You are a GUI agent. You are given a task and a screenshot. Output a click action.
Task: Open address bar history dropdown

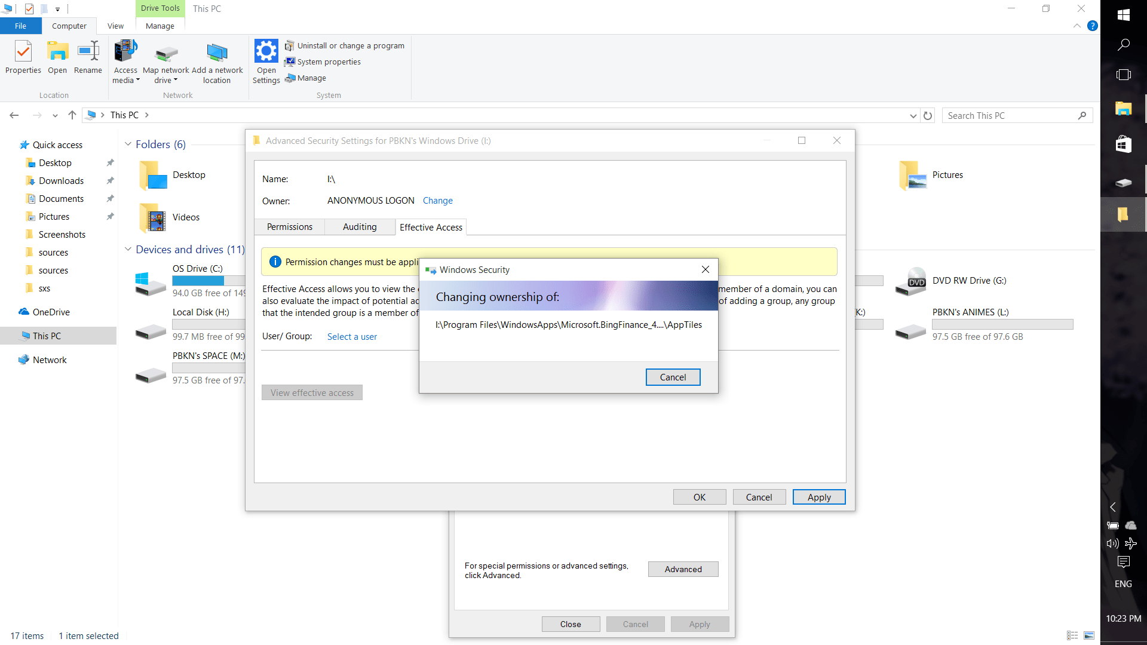913,116
